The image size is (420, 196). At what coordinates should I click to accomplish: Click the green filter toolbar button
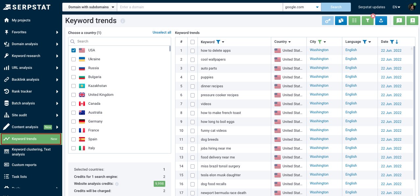click(368, 20)
